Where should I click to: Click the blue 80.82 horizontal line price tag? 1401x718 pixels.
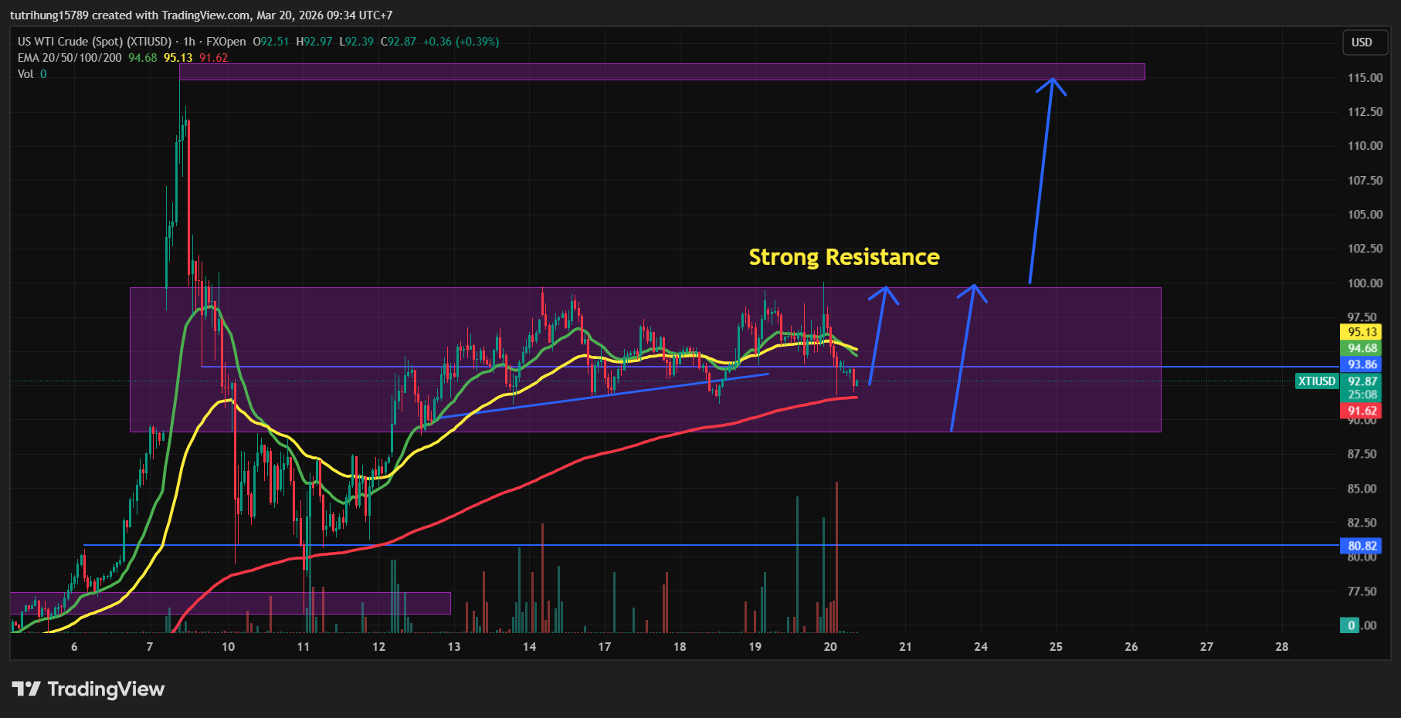1362,546
